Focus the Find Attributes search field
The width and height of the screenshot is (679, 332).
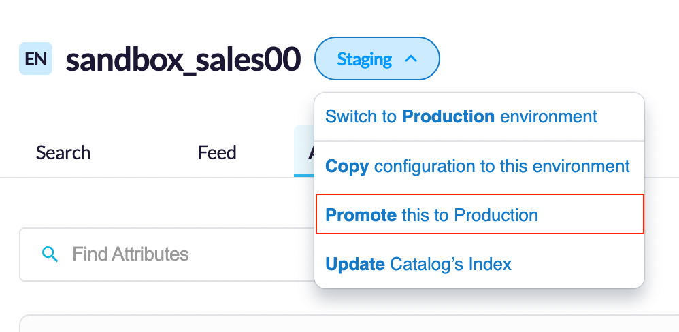point(167,254)
